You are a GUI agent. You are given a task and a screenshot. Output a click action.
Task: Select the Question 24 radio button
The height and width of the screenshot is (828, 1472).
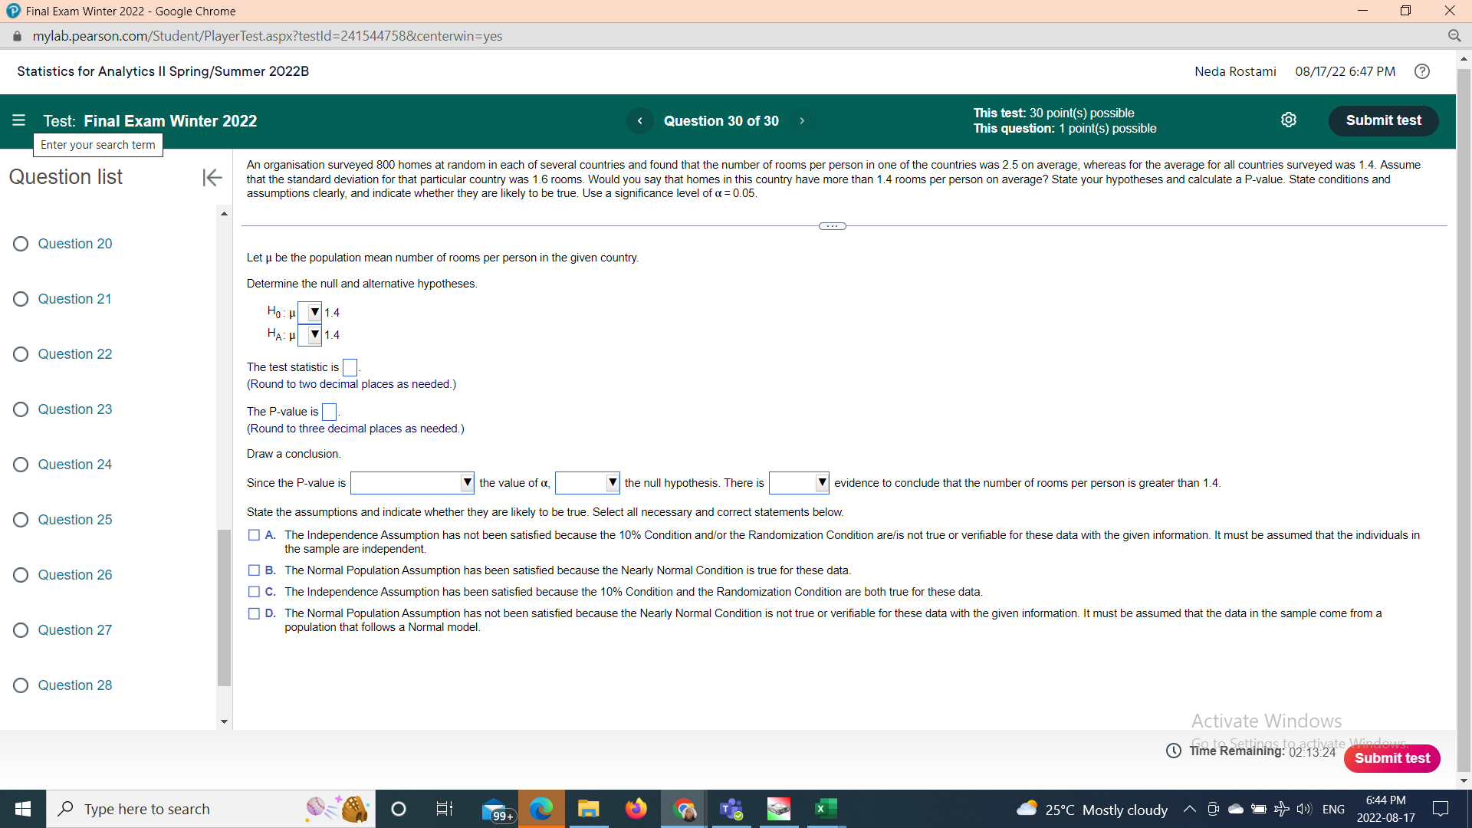coord(21,464)
